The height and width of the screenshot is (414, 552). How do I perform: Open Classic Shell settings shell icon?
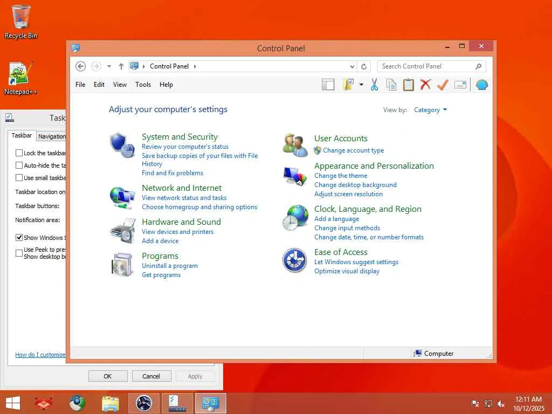click(481, 85)
